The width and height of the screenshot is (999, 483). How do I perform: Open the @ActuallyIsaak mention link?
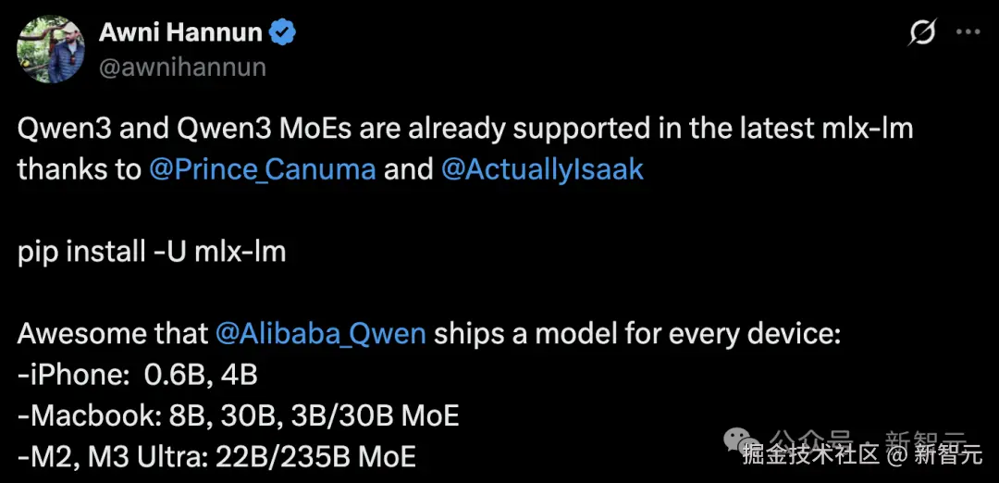(542, 170)
